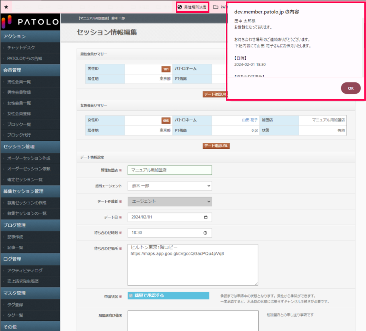The image size is (366, 331).
Task: Open the date picker calendar icon
Action: [x=206, y=217]
